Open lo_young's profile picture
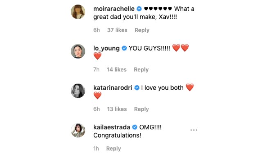The height and width of the screenshot is (153, 270). [x=78, y=51]
